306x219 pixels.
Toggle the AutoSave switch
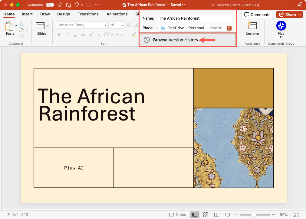coord(50,5)
